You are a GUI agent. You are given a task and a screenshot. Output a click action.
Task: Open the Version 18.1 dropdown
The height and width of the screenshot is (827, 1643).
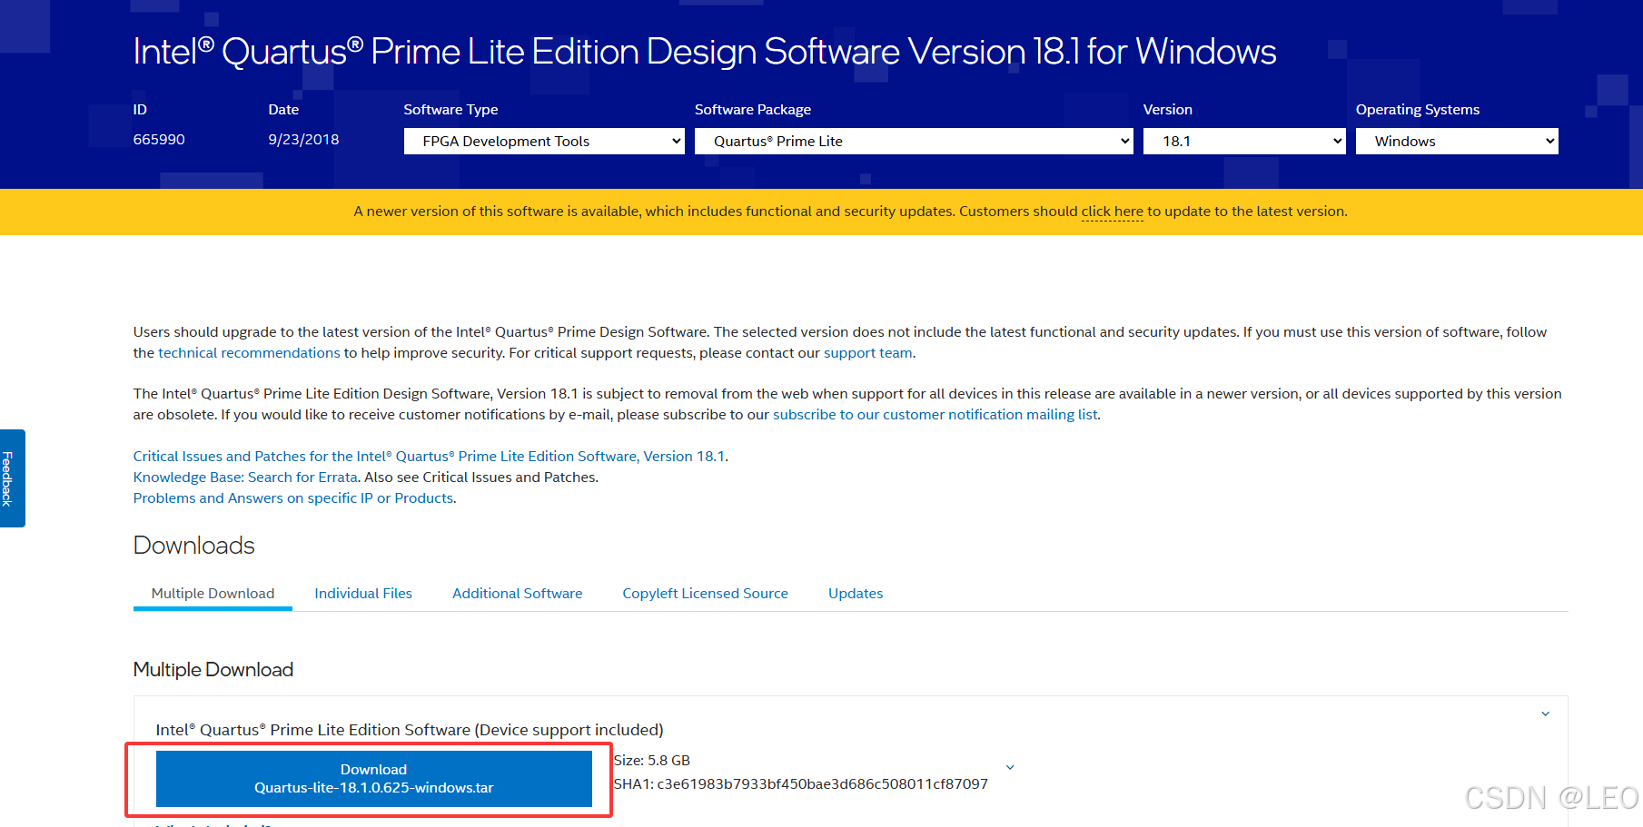(1244, 141)
